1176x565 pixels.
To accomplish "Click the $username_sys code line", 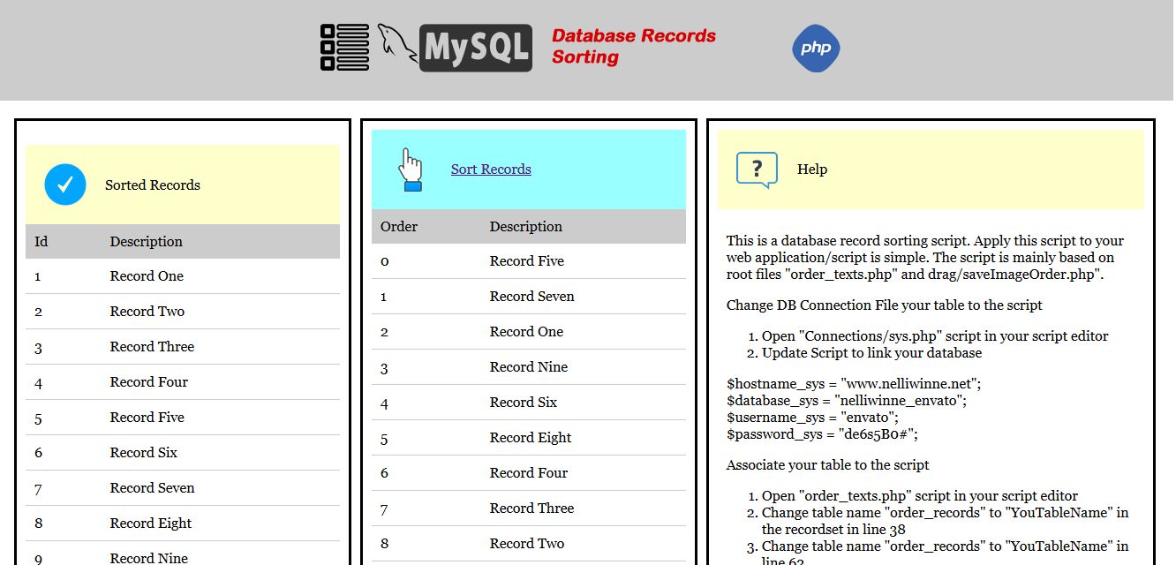I will click(x=812, y=418).
